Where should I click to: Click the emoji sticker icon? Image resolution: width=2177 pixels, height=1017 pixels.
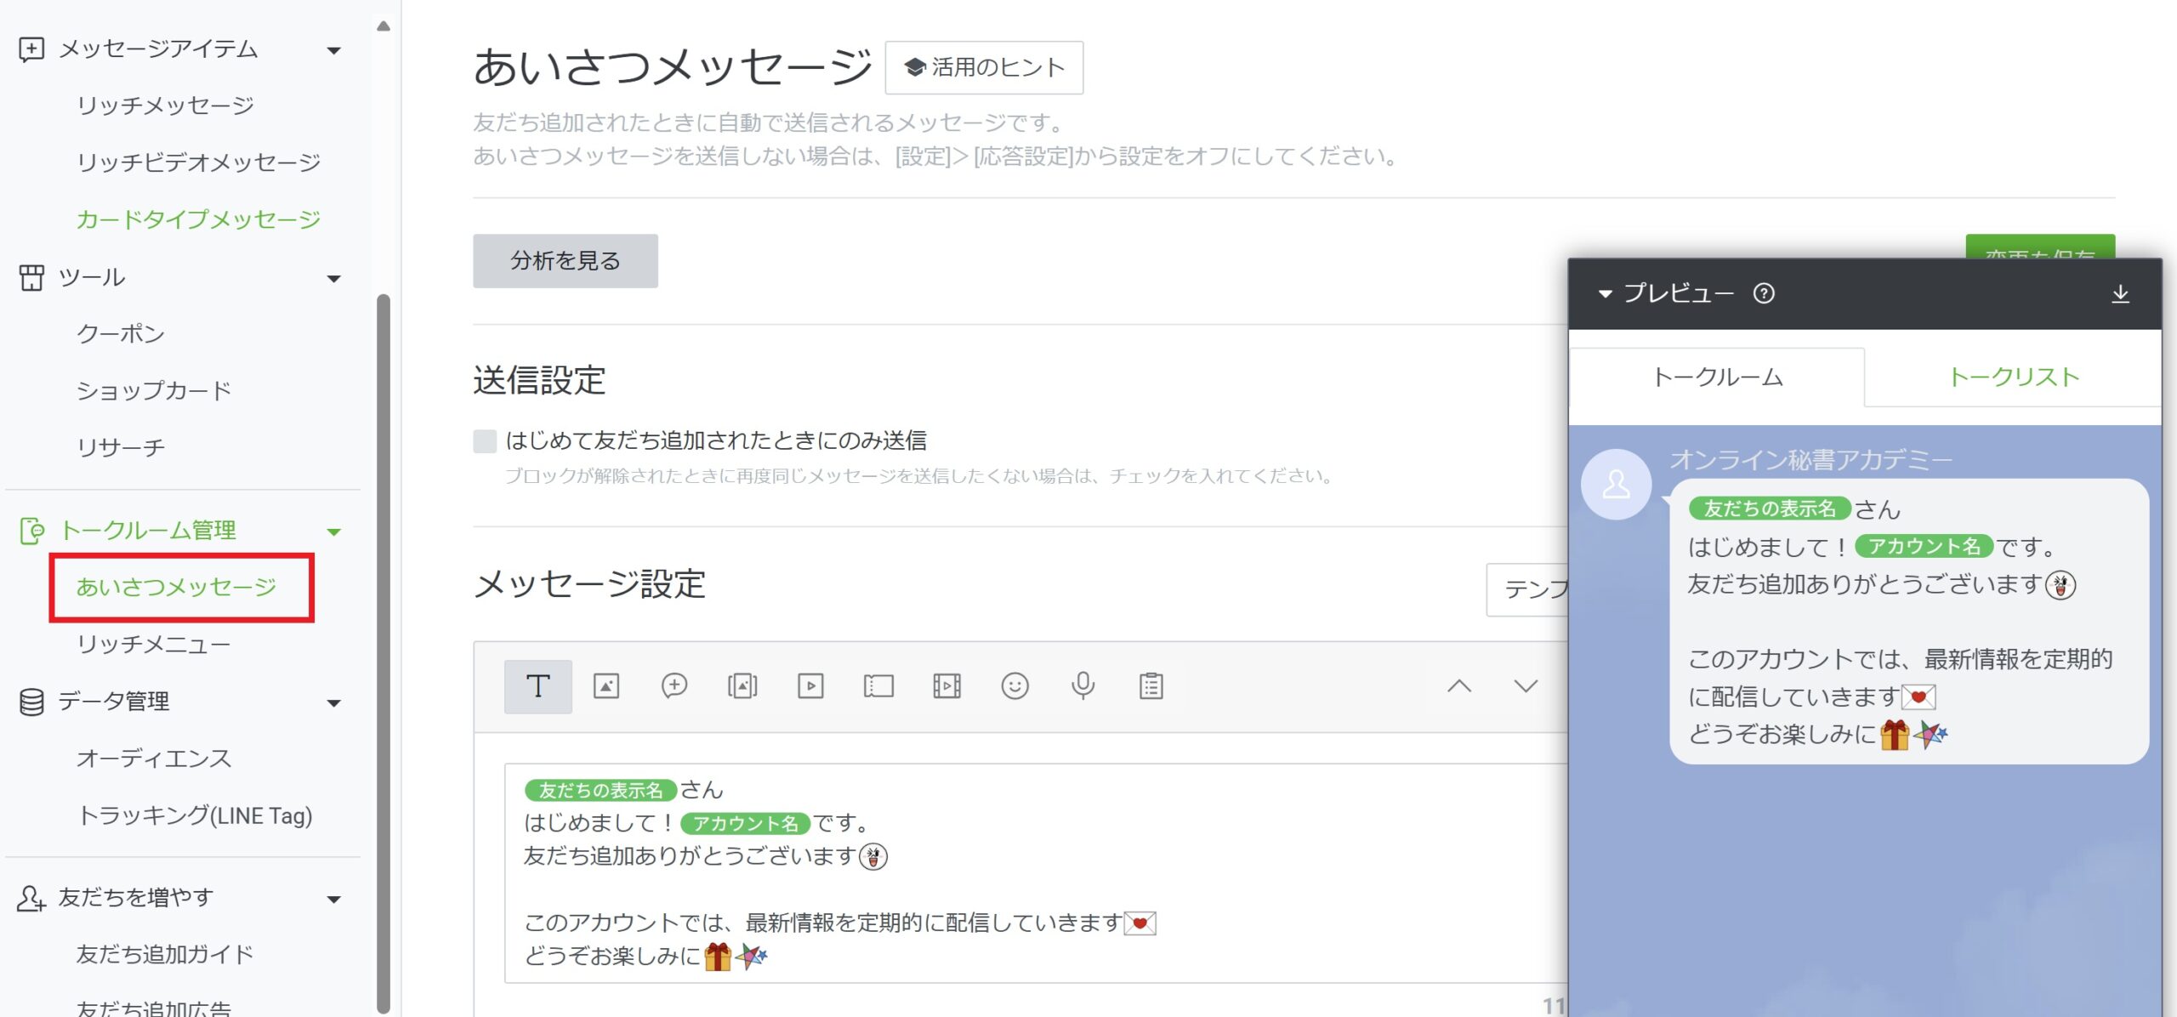point(1015,686)
